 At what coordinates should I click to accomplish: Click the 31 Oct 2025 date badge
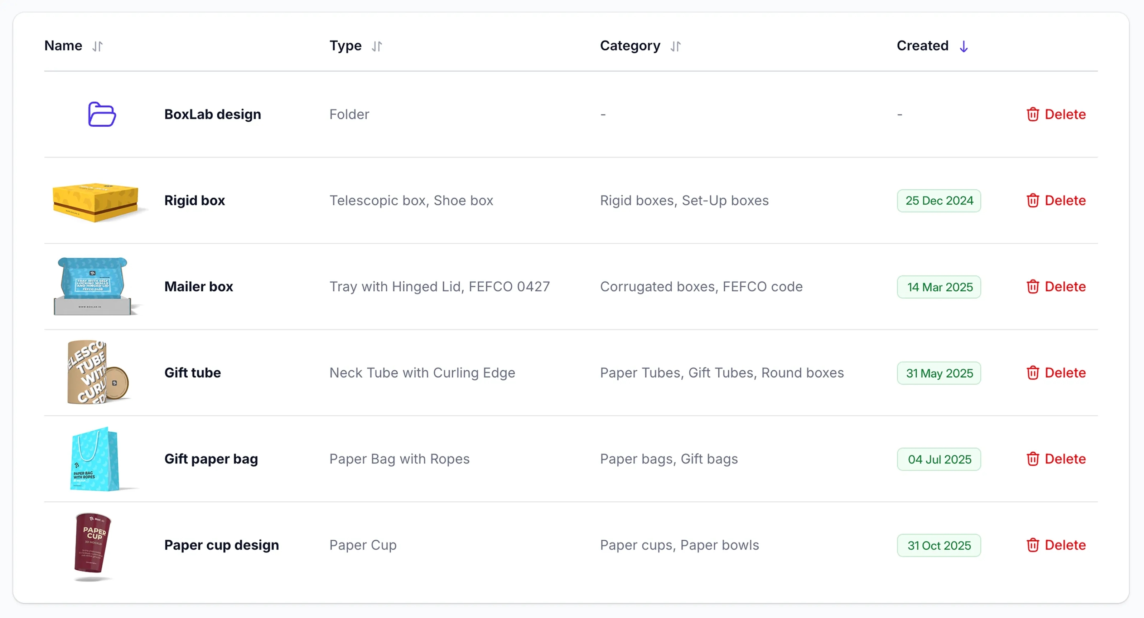pos(938,545)
